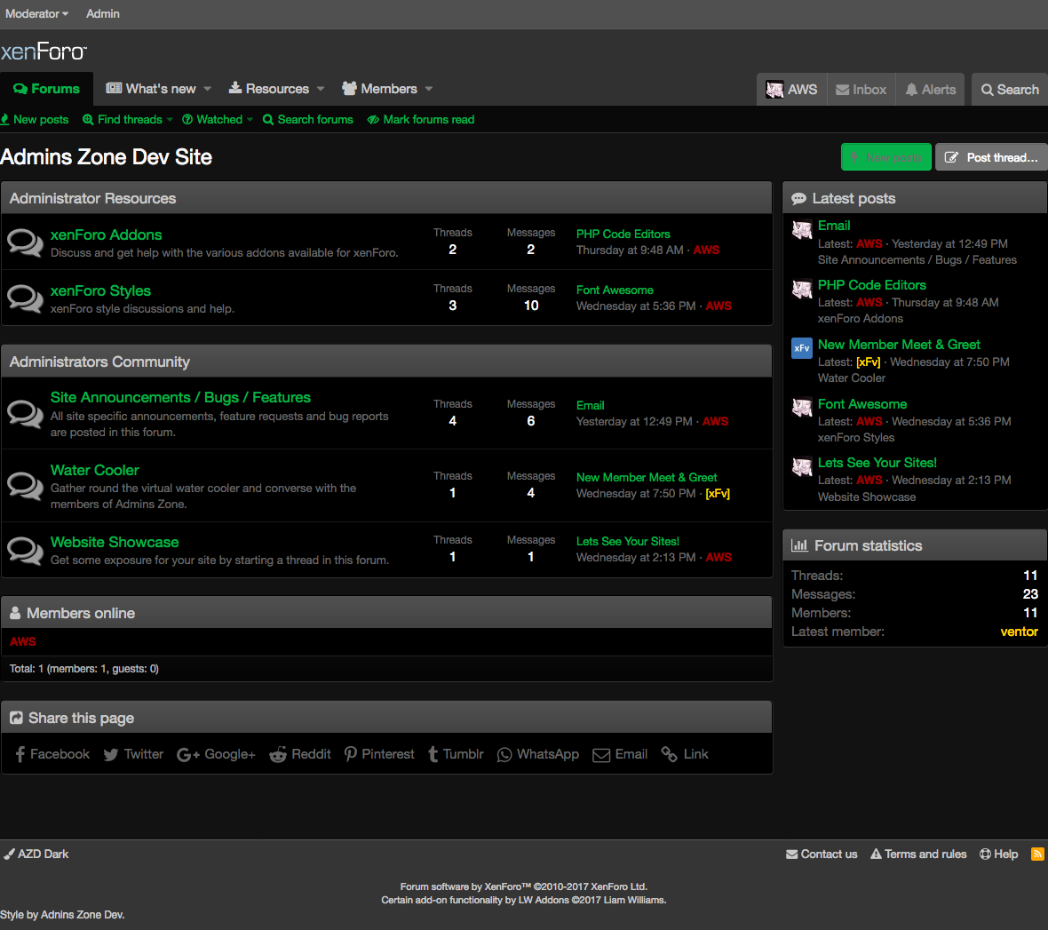Expand the Members dropdown arrow
The image size is (1048, 930).
tap(429, 89)
